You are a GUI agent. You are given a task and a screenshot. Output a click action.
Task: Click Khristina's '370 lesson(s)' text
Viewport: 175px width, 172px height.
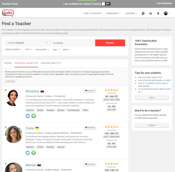[60, 96]
